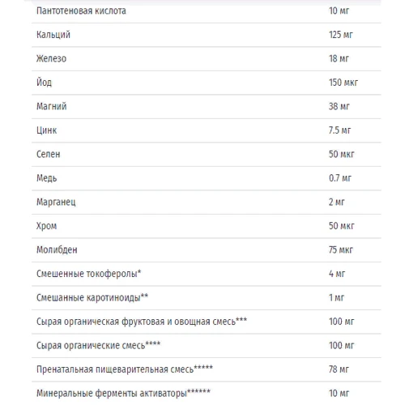Click the Молибден row label

coord(57,249)
